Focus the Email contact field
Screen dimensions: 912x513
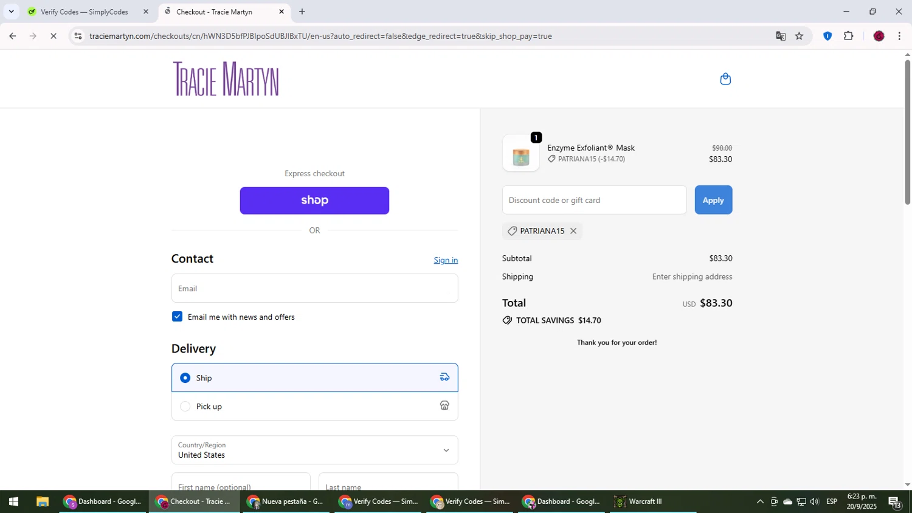314,288
